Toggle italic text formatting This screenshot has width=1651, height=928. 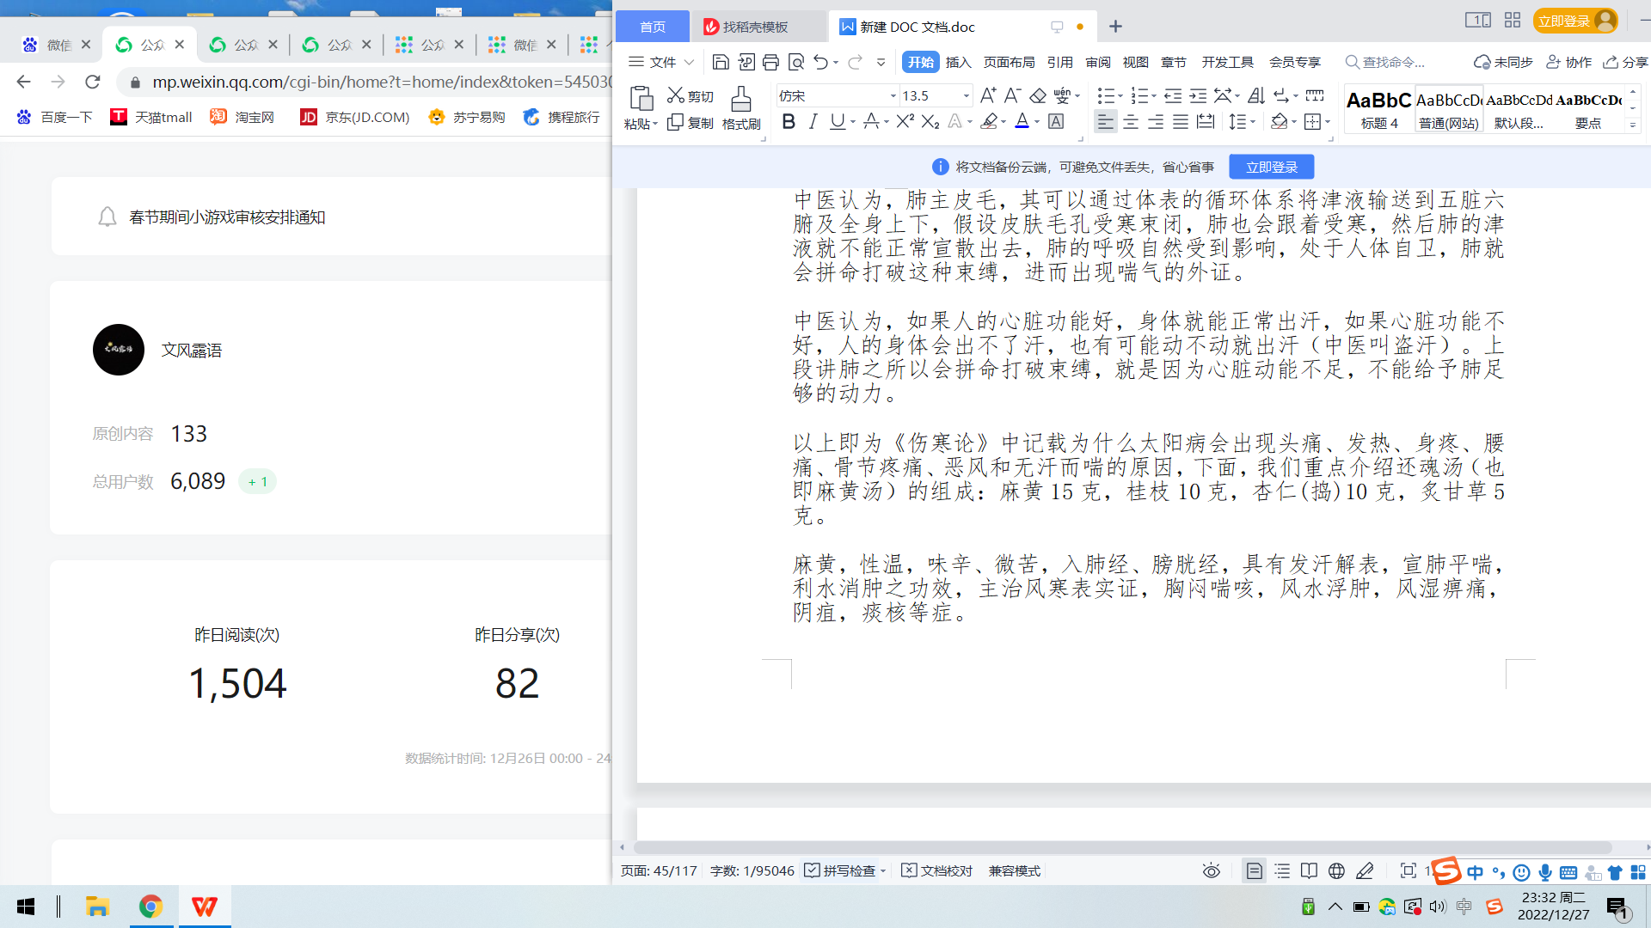pos(813,122)
